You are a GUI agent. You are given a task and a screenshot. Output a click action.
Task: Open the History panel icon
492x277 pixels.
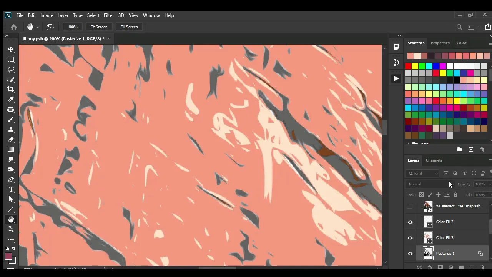coord(396,62)
